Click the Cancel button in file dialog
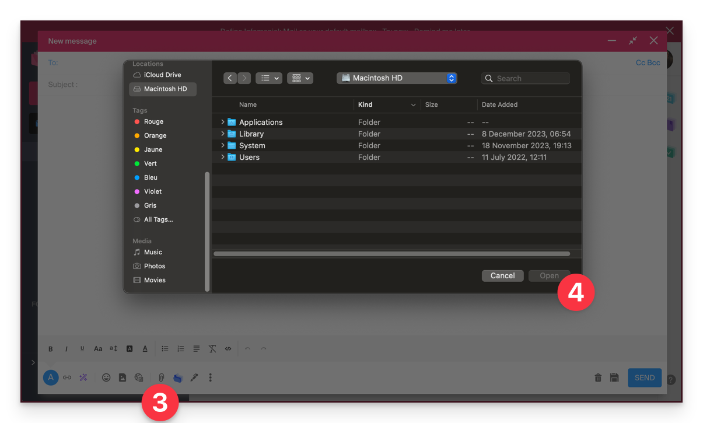 [x=502, y=275]
